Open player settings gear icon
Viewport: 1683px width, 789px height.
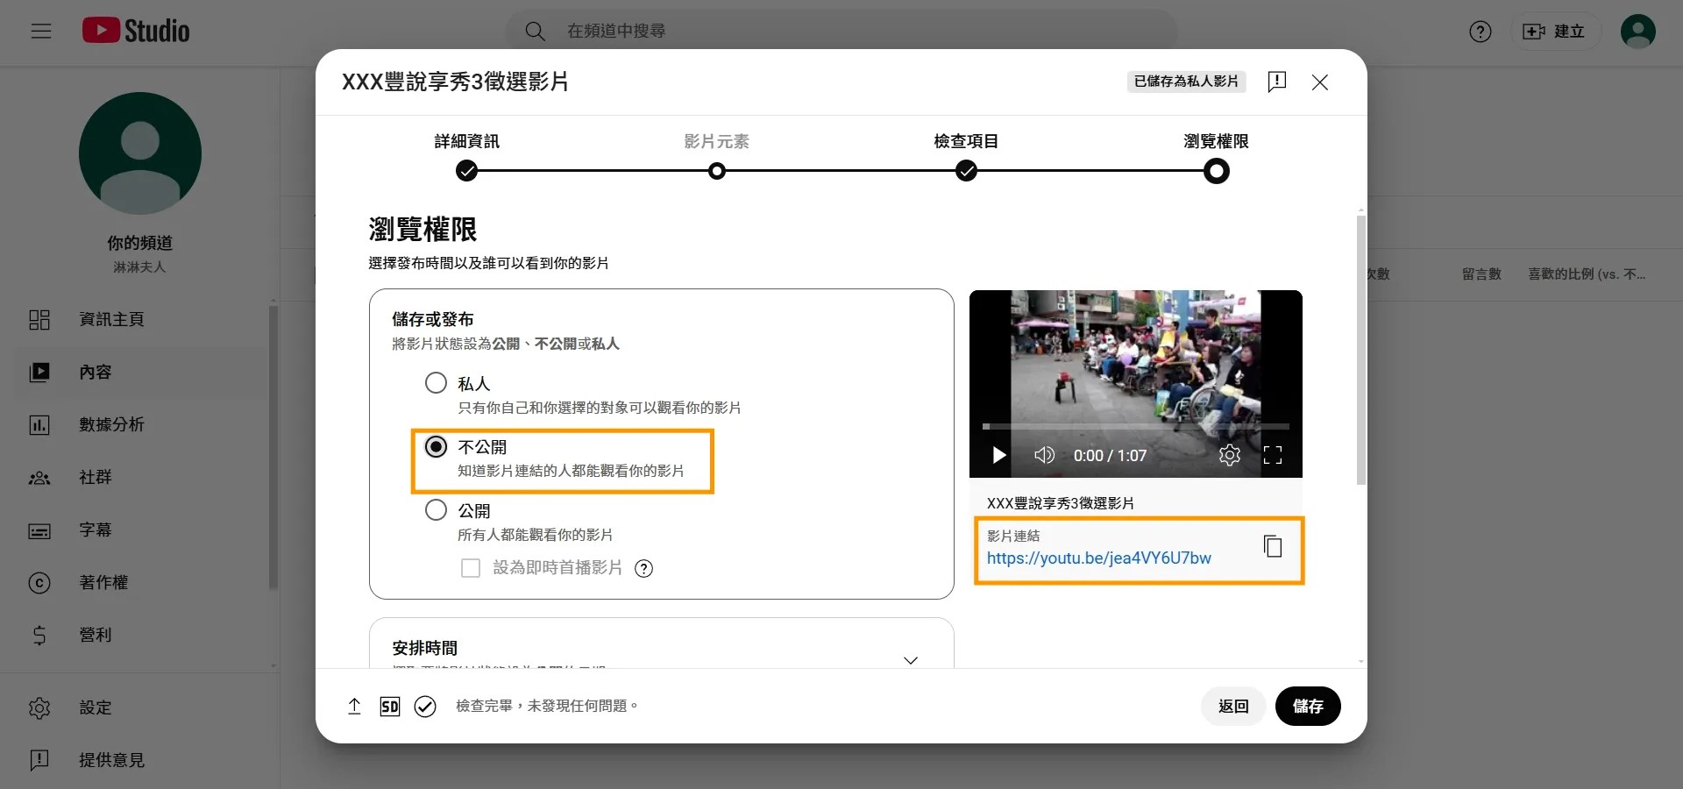1230,455
